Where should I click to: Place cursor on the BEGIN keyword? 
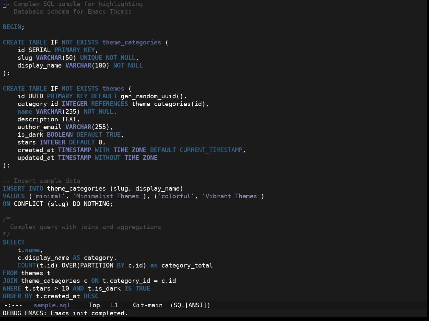tap(12, 27)
